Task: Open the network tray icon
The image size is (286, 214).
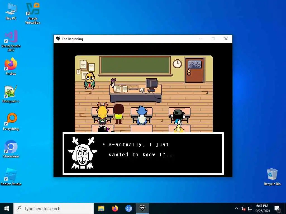Action: point(250,208)
